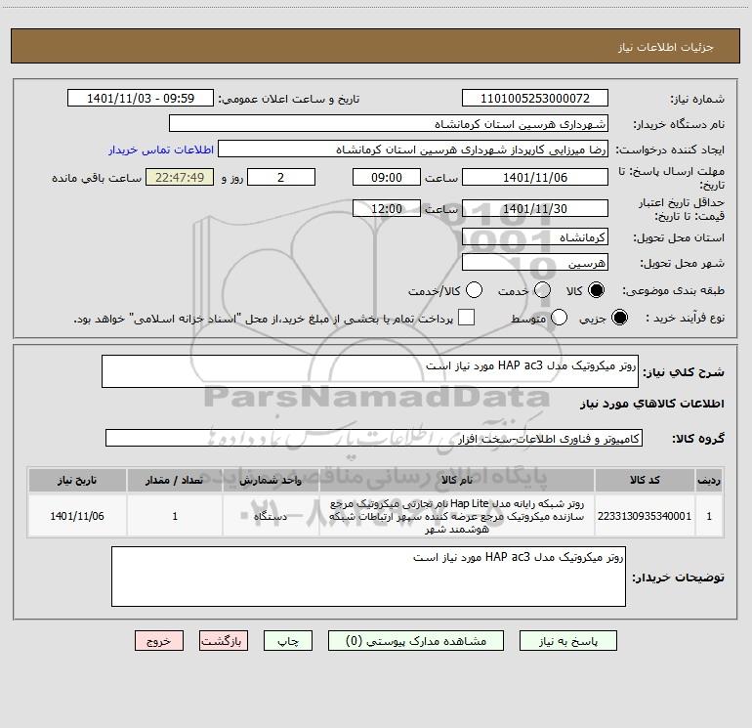Select the متوسط purchase type radio
This screenshot has width=752, height=728.
coord(559,318)
